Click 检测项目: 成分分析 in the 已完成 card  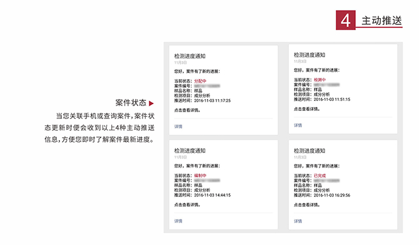[x=312, y=190]
